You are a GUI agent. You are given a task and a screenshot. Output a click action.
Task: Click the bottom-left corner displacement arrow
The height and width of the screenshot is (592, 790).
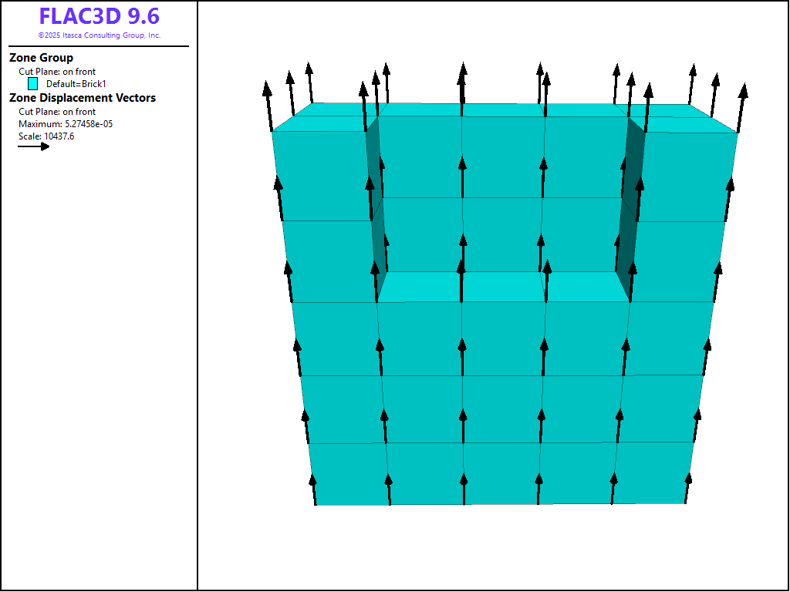point(313,489)
